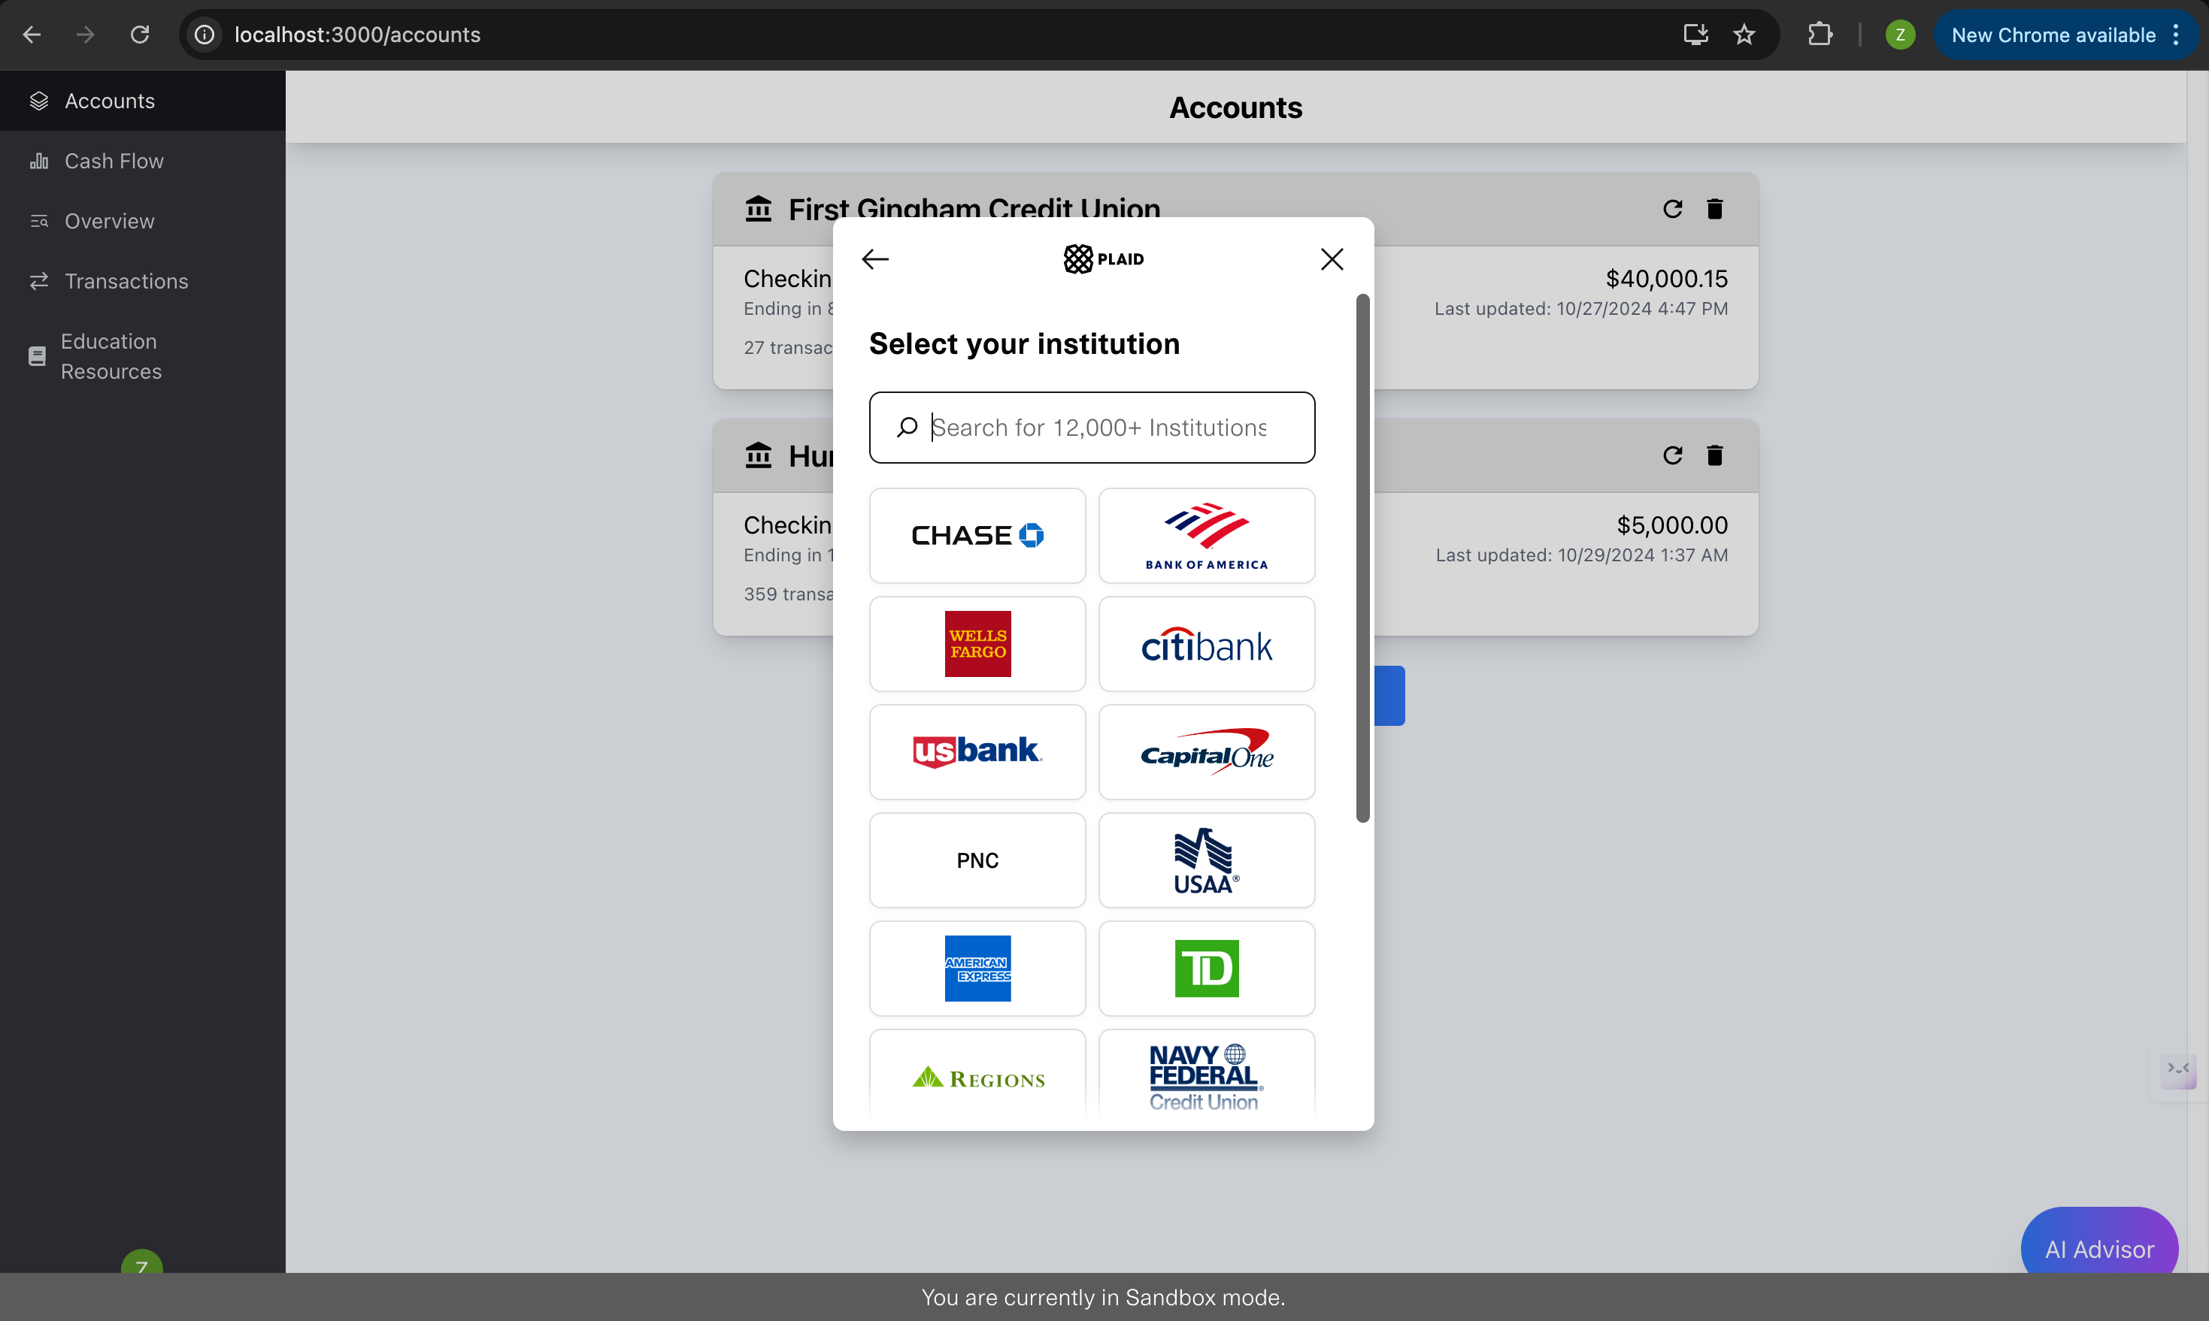The height and width of the screenshot is (1321, 2209).
Task: Navigate to Transactions in sidebar
Action: [126, 281]
